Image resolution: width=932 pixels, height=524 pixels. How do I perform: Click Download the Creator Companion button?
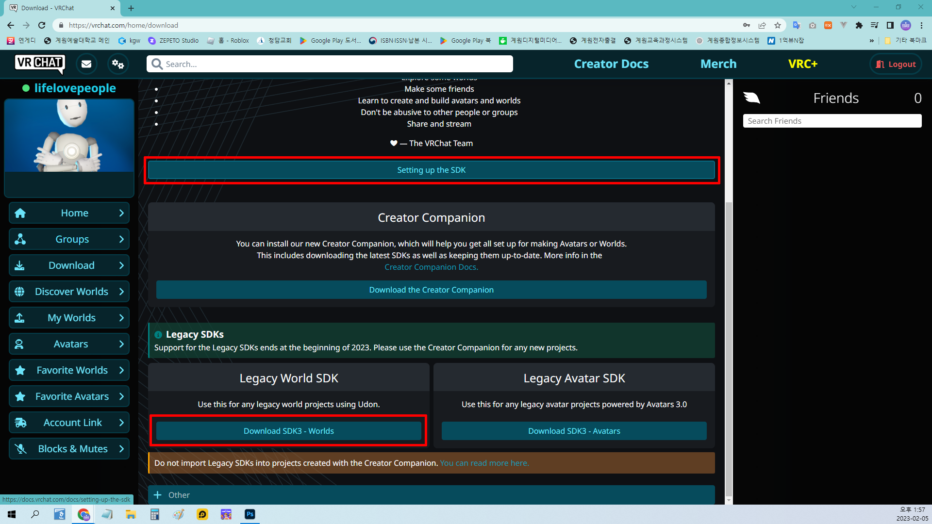(x=431, y=290)
